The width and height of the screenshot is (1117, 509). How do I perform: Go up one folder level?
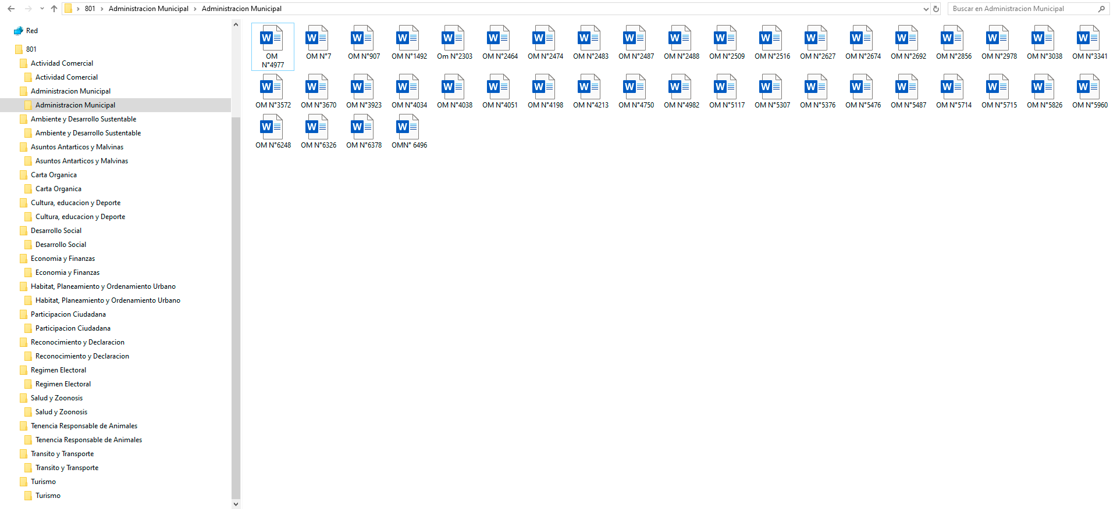click(x=54, y=9)
